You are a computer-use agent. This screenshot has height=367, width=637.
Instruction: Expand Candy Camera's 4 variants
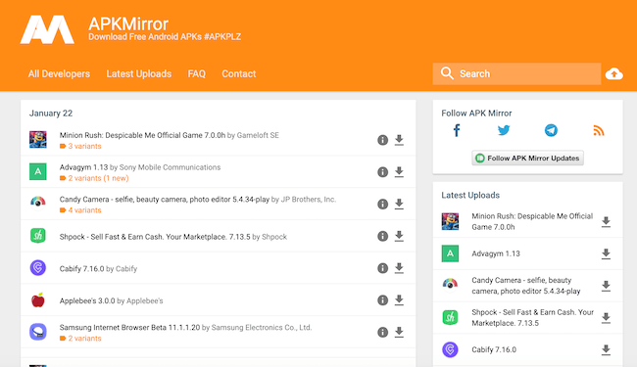[x=80, y=210]
